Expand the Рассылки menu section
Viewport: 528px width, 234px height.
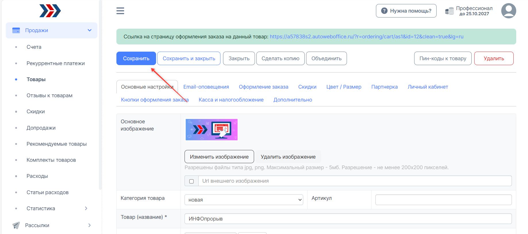(x=89, y=225)
